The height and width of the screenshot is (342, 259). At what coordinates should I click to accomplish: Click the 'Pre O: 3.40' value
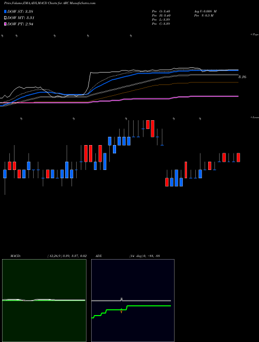coord(161,11)
